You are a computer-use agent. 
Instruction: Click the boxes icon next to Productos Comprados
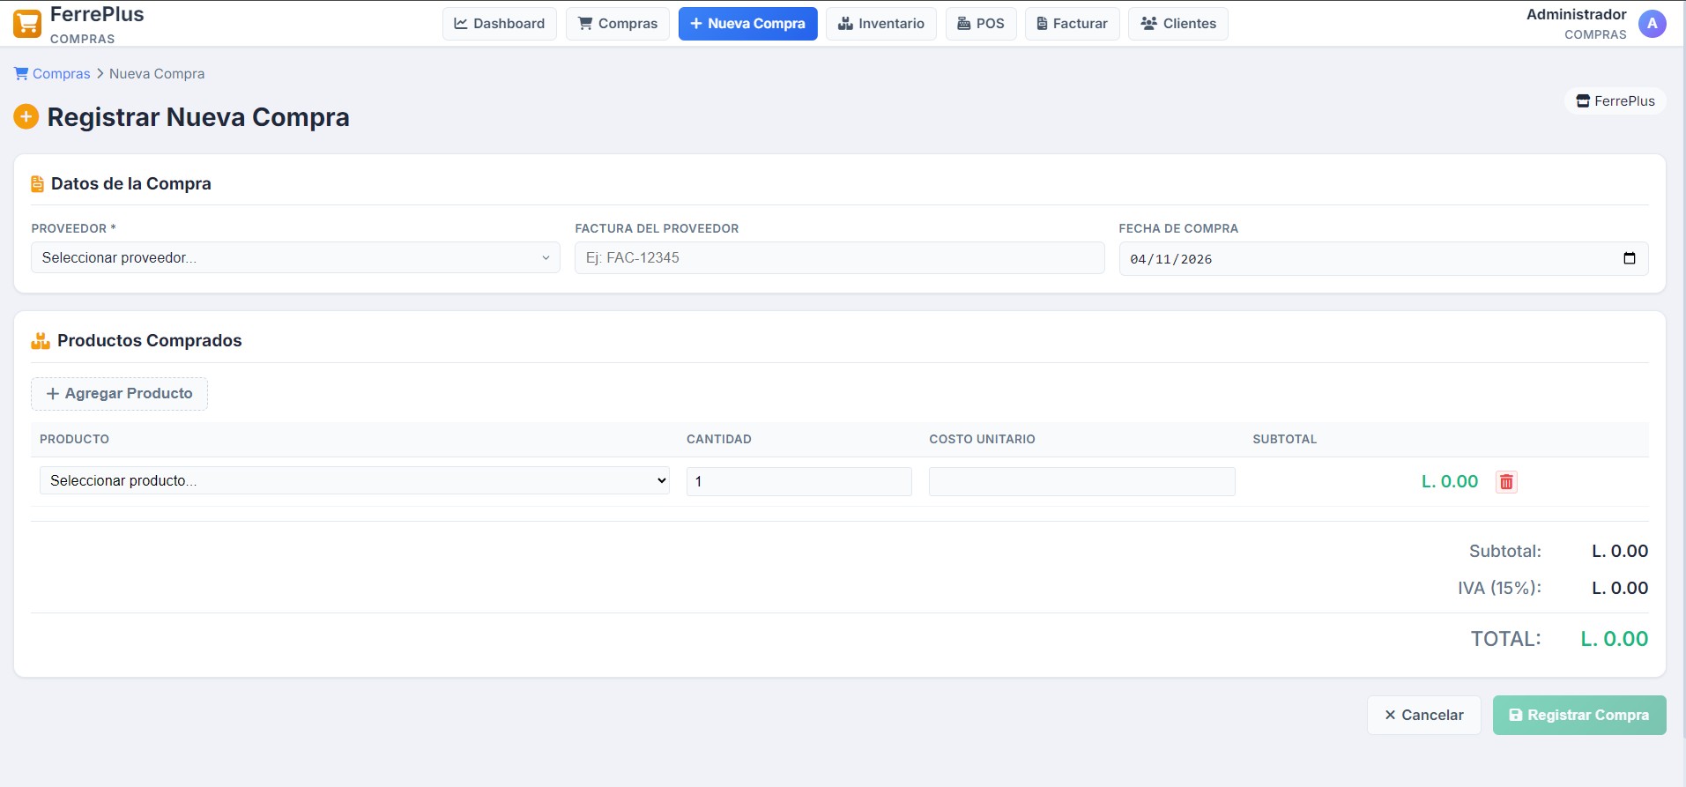(x=41, y=341)
